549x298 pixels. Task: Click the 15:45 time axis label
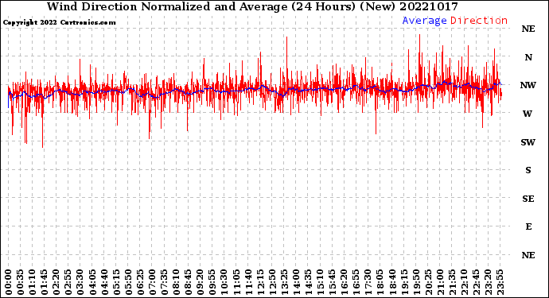[x=333, y=282]
